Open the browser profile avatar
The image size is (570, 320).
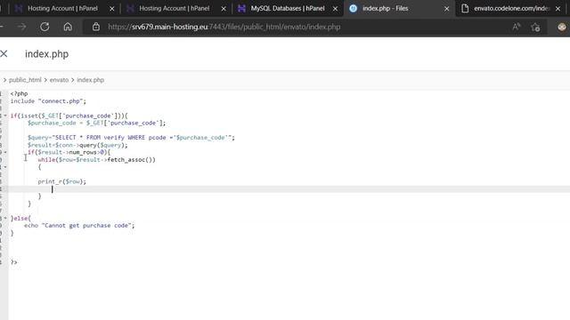pos(562,27)
